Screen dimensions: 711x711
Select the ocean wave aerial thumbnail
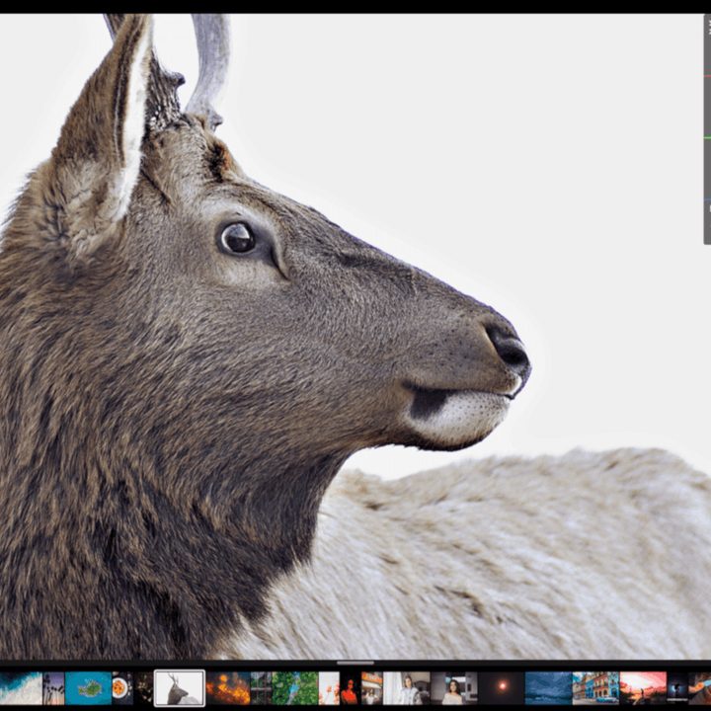coord(21,688)
